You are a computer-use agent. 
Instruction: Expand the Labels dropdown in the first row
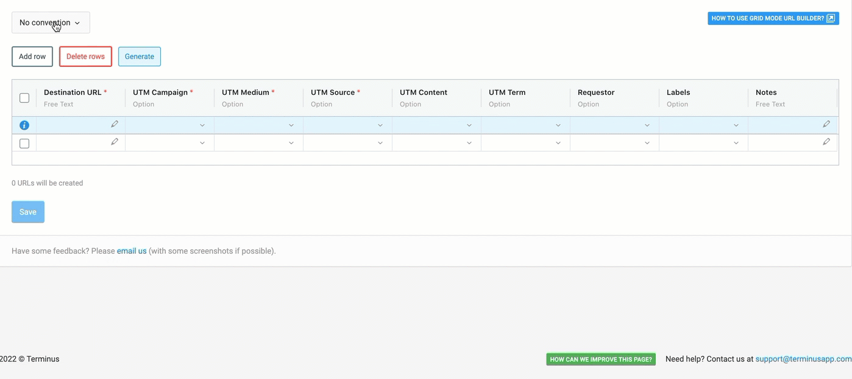pyautogui.click(x=736, y=125)
